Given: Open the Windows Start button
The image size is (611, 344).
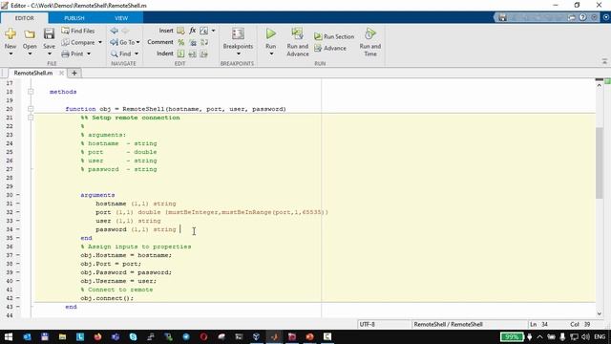Looking at the screenshot, I should click(9, 336).
